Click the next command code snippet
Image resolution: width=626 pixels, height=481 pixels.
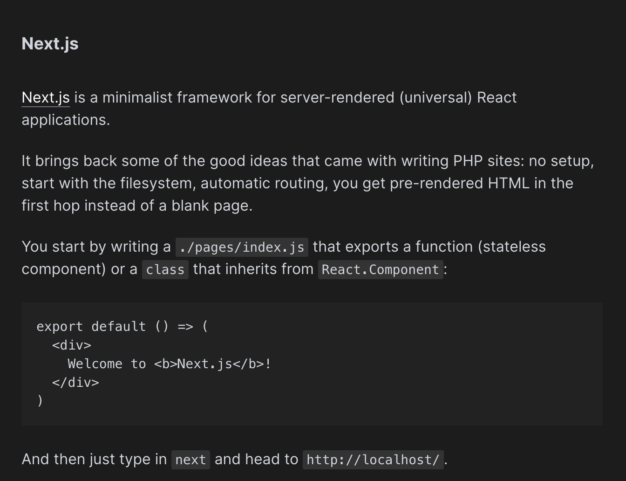191,460
